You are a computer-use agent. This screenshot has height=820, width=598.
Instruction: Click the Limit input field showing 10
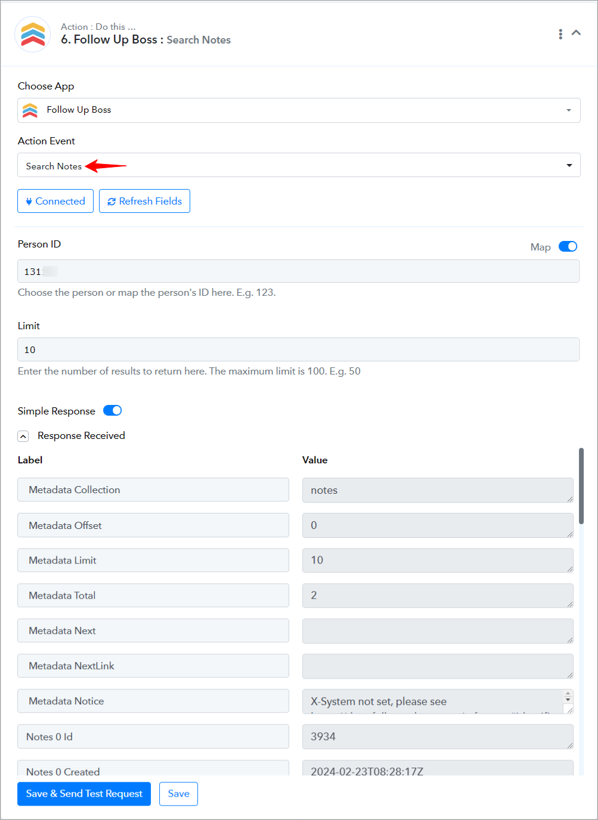(298, 349)
